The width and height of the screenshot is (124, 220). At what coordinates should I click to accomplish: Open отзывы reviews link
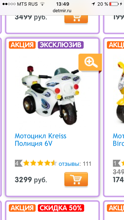pyautogui.click(x=69, y=164)
